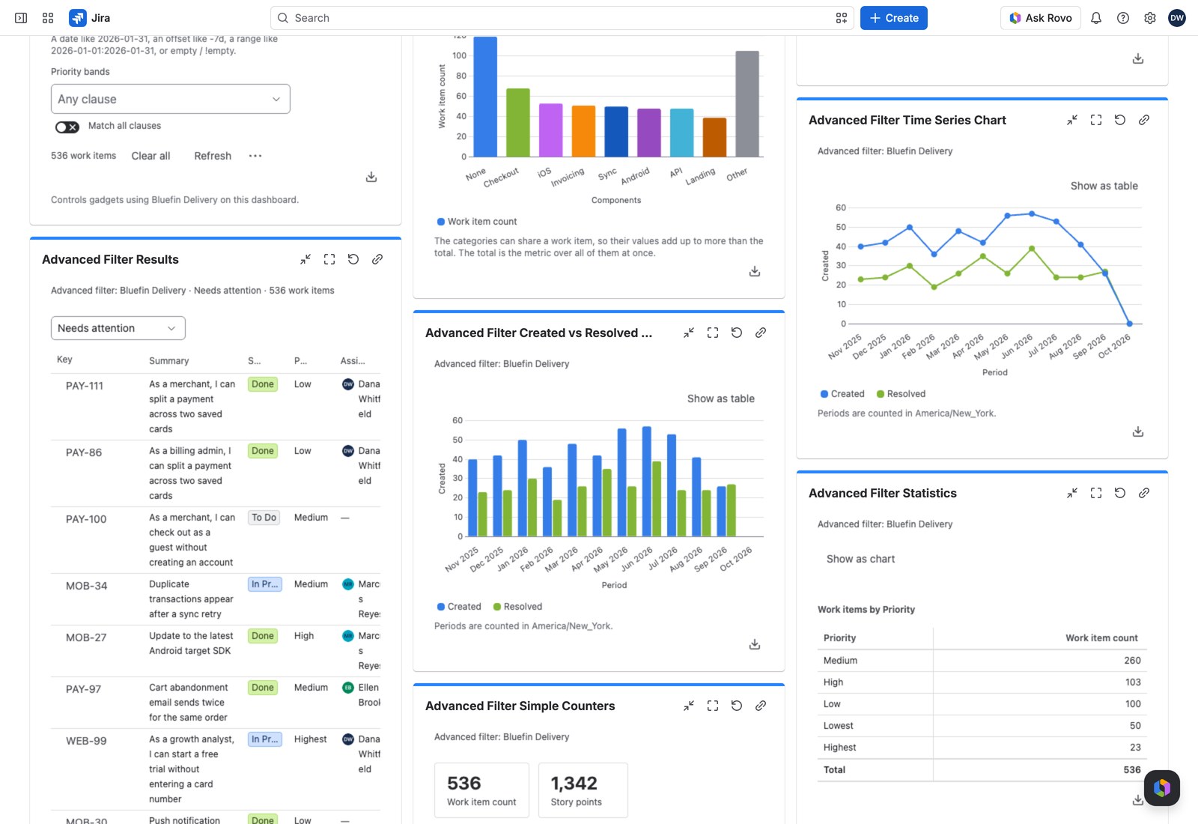Toggle the Match all clauses switch
The width and height of the screenshot is (1198, 824).
pyautogui.click(x=67, y=127)
